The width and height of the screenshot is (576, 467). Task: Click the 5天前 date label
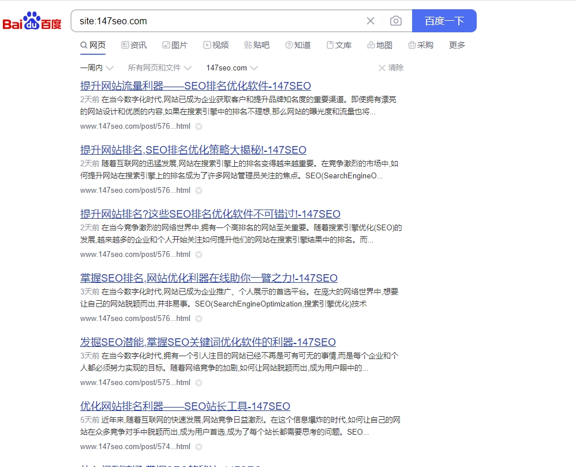coord(89,420)
